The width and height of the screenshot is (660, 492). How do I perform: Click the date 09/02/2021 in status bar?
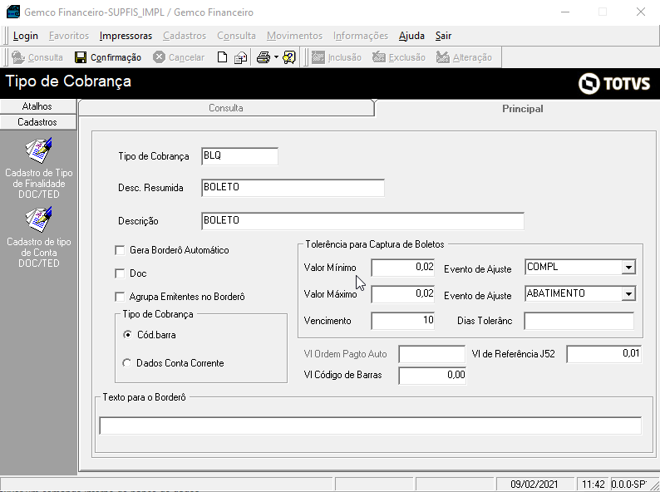tap(534, 485)
